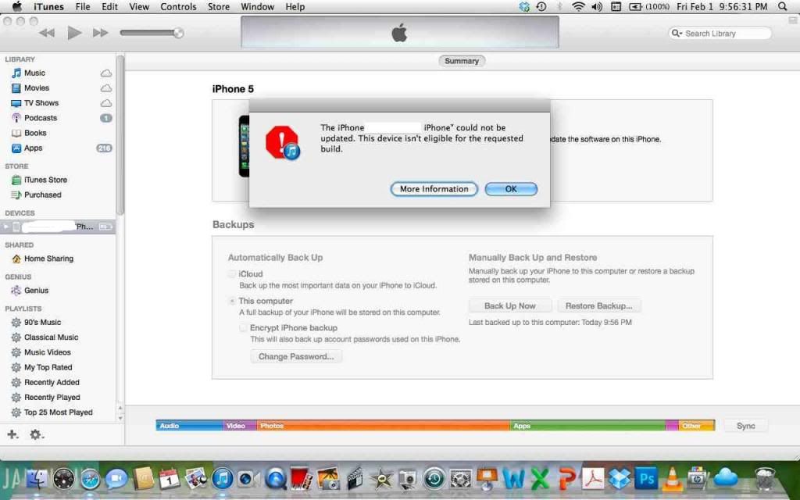Click the iCloud download icon beside TV Shows
The width and height of the screenshot is (800, 500).
(x=106, y=102)
